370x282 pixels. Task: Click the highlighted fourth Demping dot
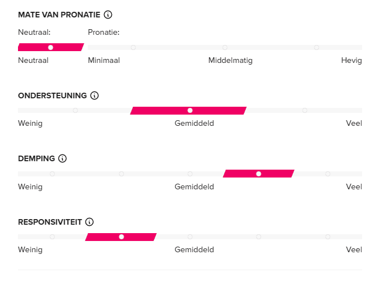pyautogui.click(x=259, y=174)
